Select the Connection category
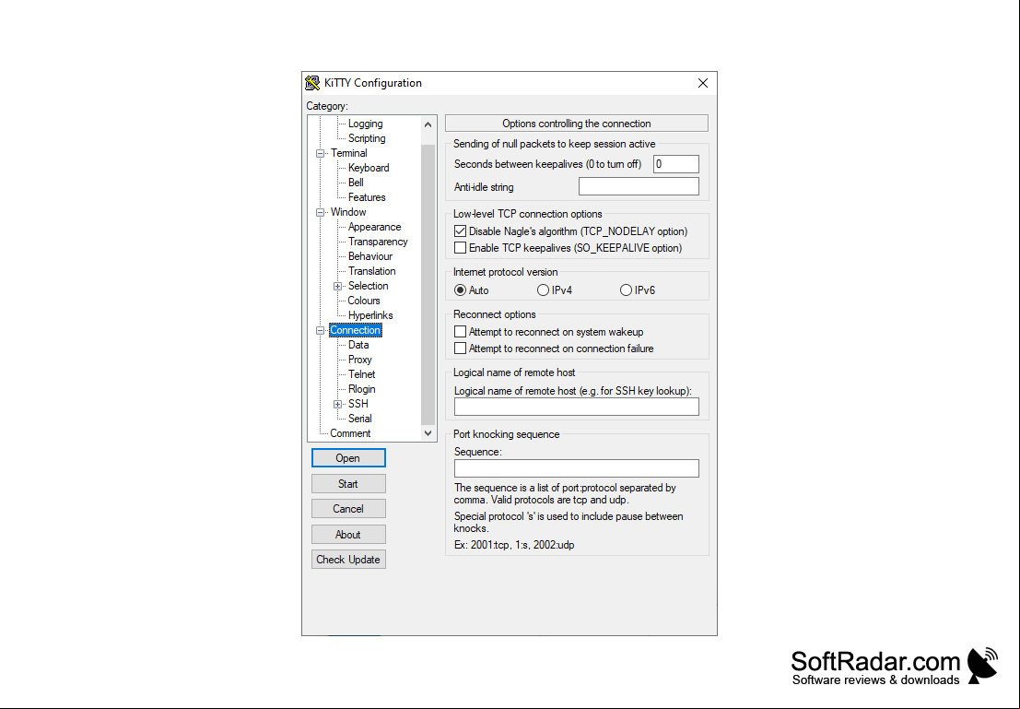 tap(355, 330)
